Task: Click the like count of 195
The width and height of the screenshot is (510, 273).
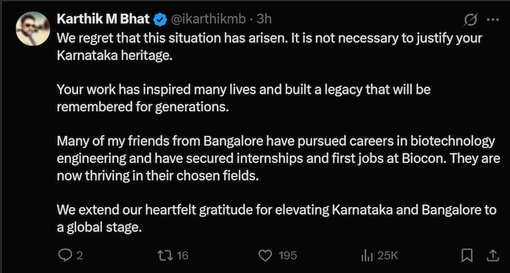Action: click(288, 255)
